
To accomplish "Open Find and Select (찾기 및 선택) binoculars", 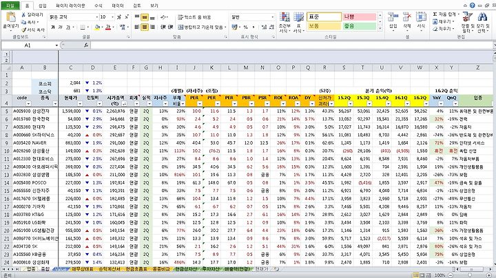I will 483,22.
